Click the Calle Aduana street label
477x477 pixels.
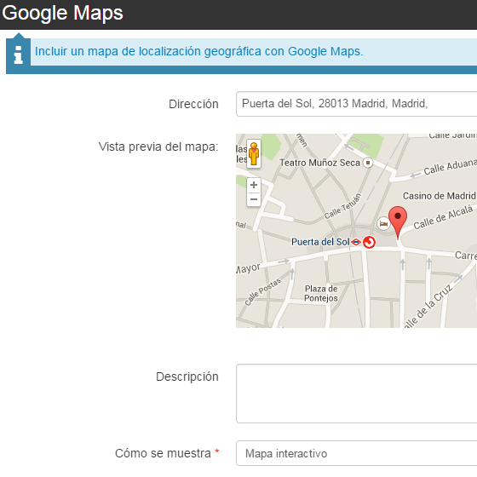point(451,167)
